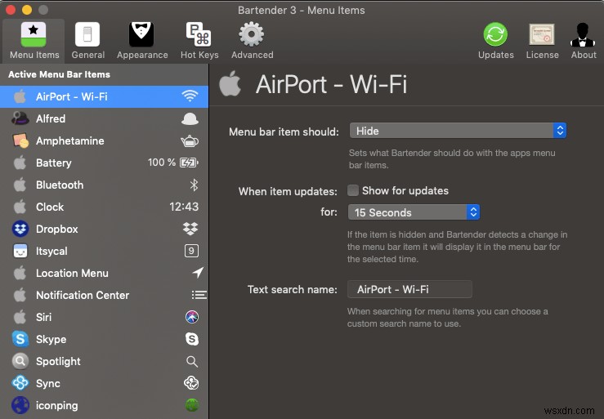Click the Itsycal app icon
This screenshot has width=604, height=419.
(x=20, y=251)
